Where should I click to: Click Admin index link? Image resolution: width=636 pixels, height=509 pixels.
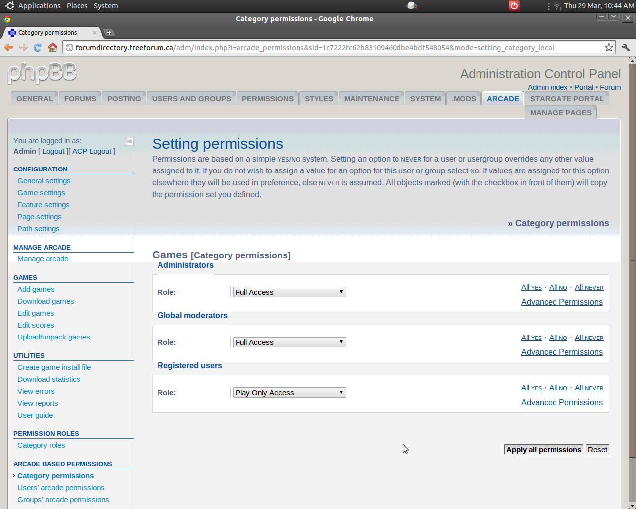pos(548,87)
